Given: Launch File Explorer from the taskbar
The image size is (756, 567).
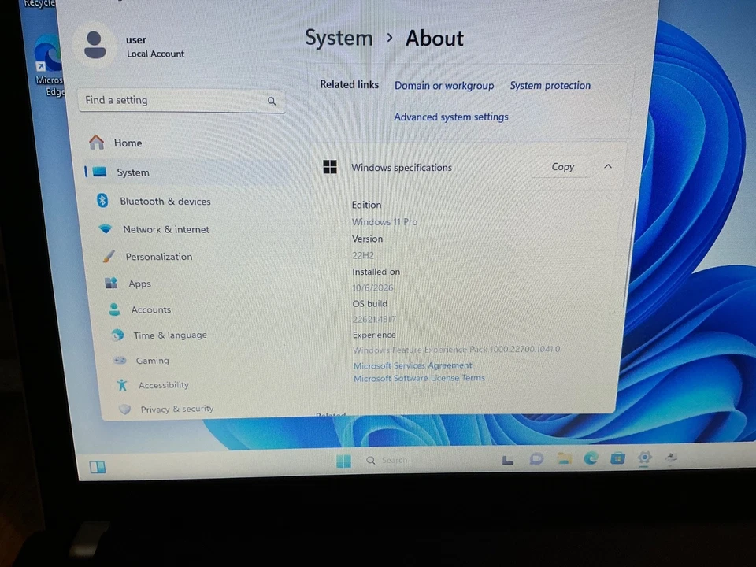Looking at the screenshot, I should click(x=564, y=458).
